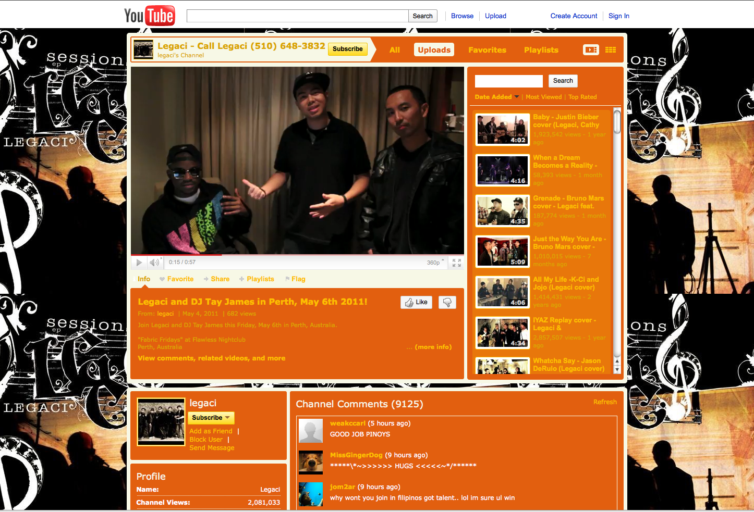Click Create Account

574,16
